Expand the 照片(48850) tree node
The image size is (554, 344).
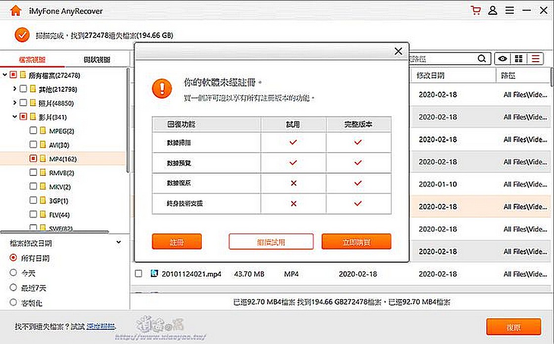pos(14,103)
